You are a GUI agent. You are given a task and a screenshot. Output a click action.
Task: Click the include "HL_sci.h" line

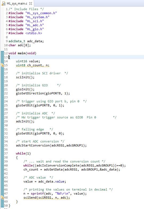tap(26, 21)
